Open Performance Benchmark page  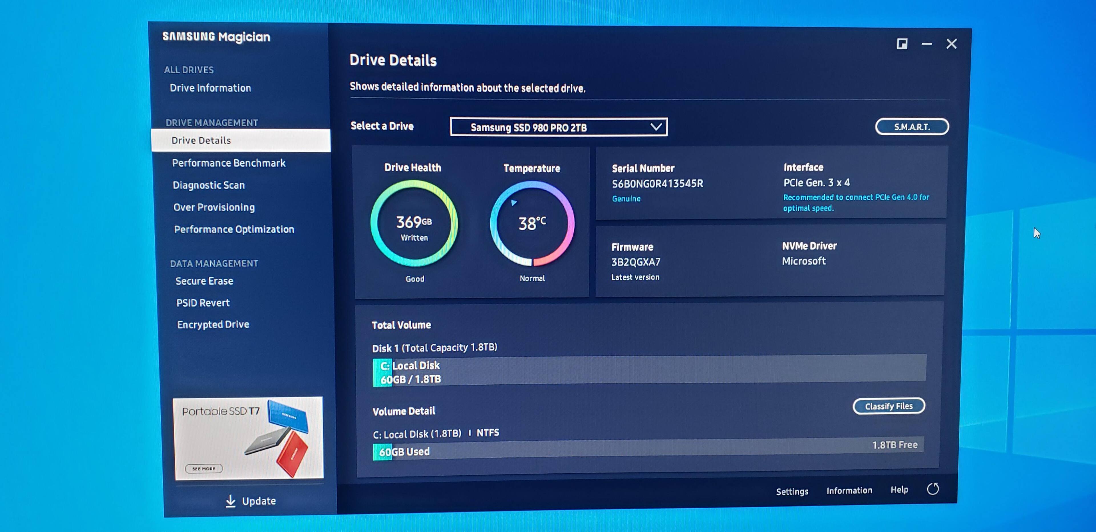[228, 163]
